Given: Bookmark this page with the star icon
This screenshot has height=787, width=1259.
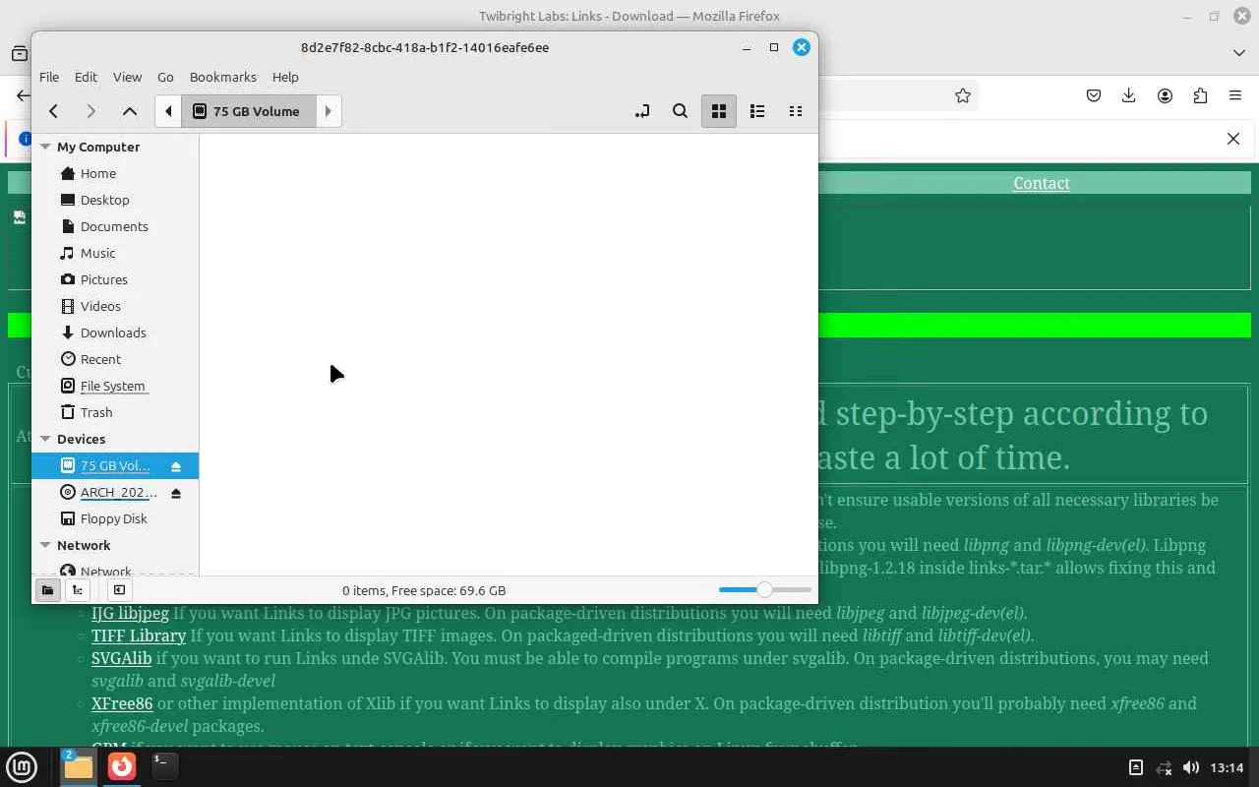Looking at the screenshot, I should [963, 95].
